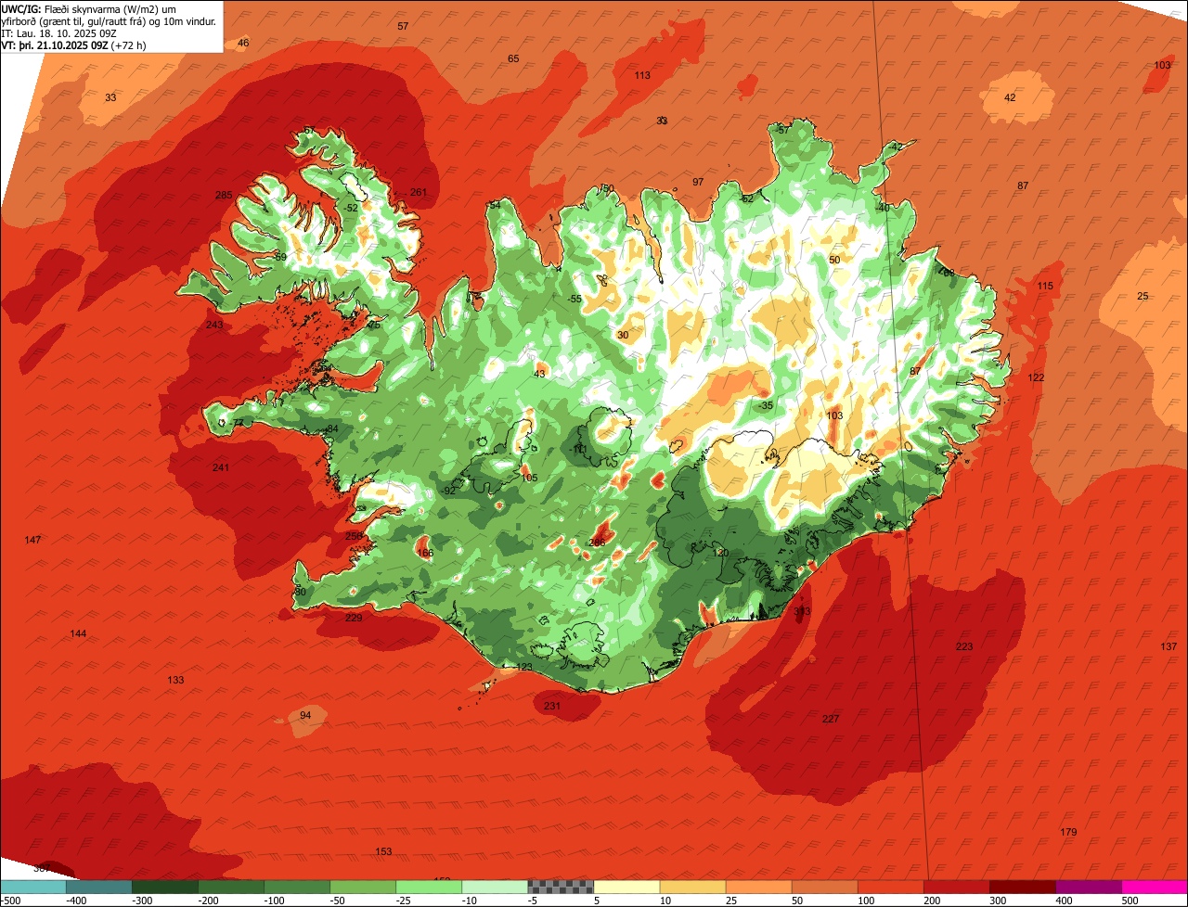Image resolution: width=1188 pixels, height=907 pixels.
Task: Select the checkered -5 to 5 legend swatch
Action: pyautogui.click(x=561, y=887)
